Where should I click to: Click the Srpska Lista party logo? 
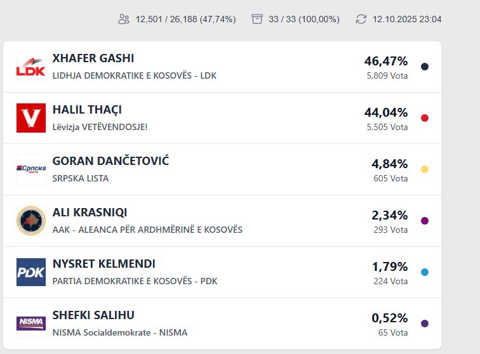click(31, 169)
